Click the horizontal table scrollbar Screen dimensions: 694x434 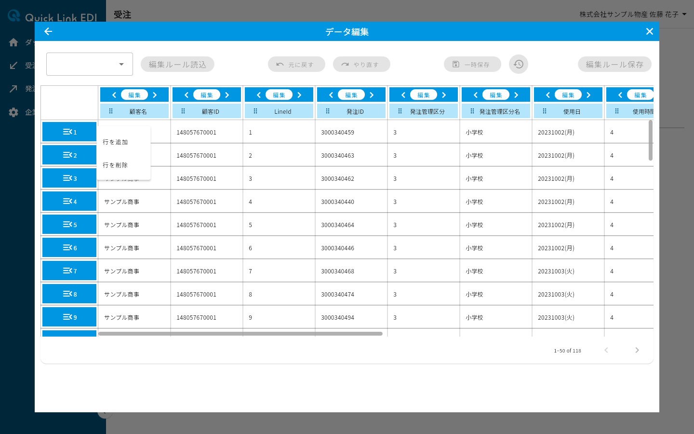[240, 334]
